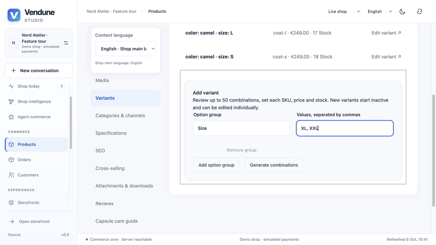This screenshot has height=245, width=436.
Task: Click the Shop intelligence graph icon
Action: click(x=11, y=102)
